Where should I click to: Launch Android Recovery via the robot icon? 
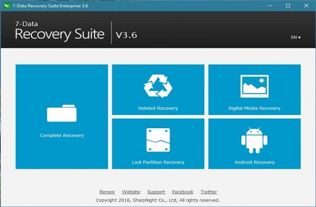pyautogui.click(x=254, y=140)
